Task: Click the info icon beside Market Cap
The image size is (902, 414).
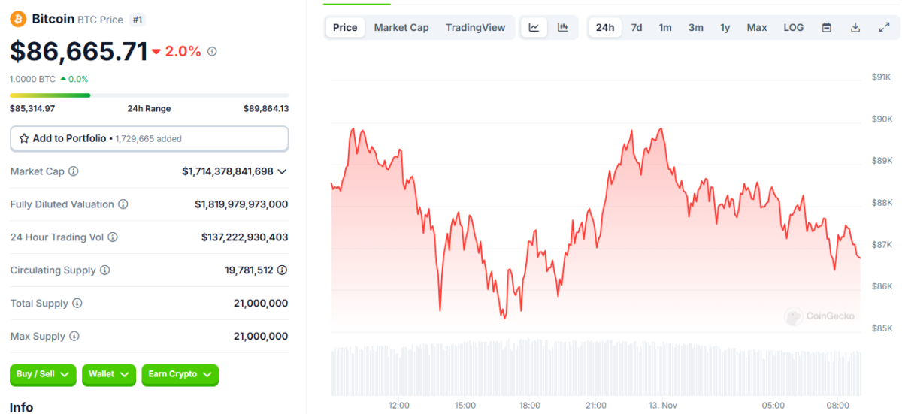Action: (x=74, y=171)
